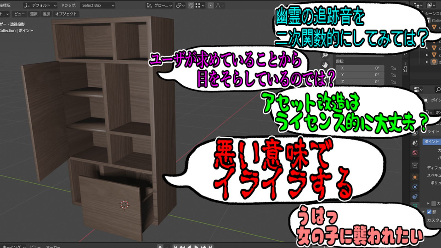
Task: Open the object mode dropdown left of ビュー
Action: [5, 14]
